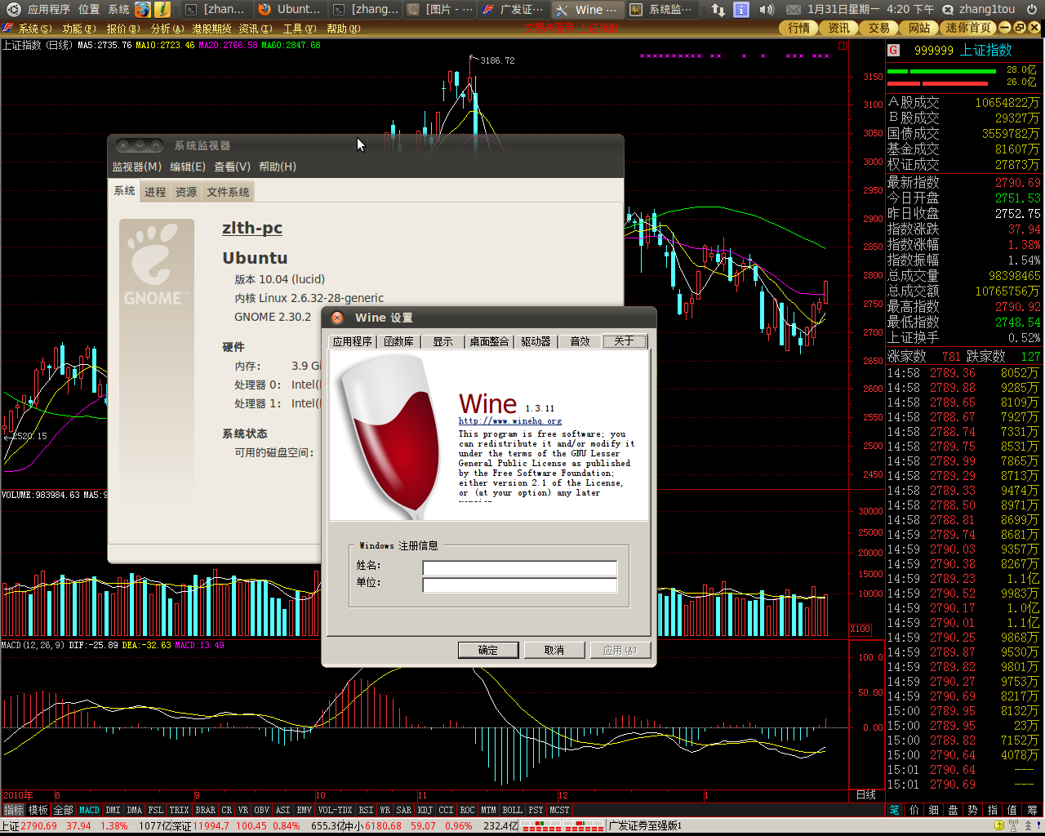Open the volume speaker icon
The width and height of the screenshot is (1045, 836).
point(767,9)
